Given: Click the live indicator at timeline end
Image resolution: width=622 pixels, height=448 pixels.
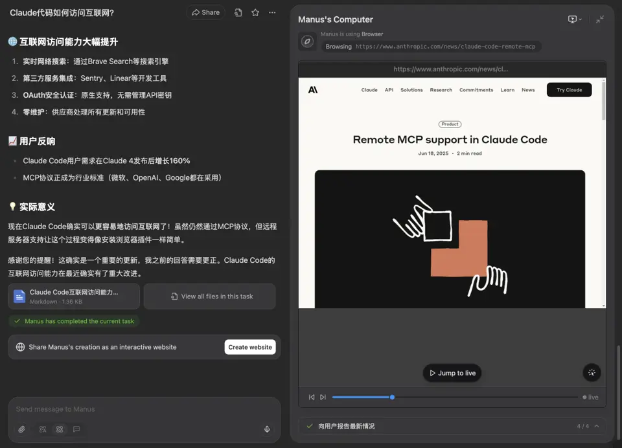Looking at the screenshot, I should click(x=590, y=398).
